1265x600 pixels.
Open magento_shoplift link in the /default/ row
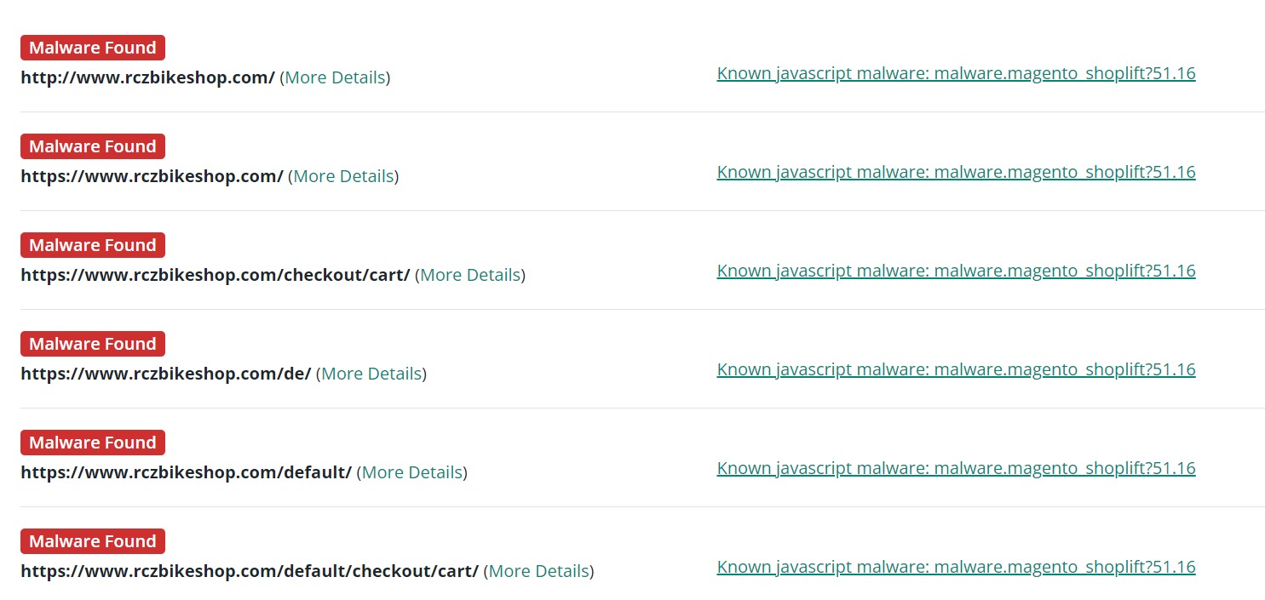click(956, 468)
